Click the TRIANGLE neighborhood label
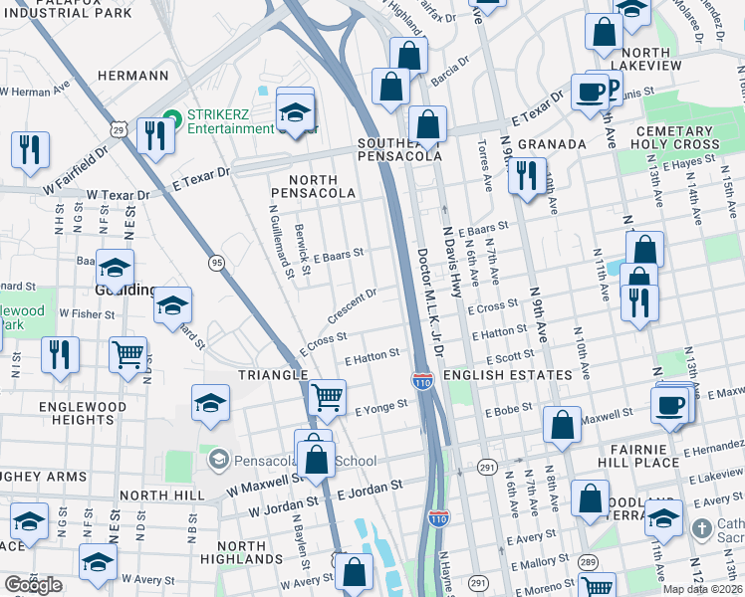 273,375
